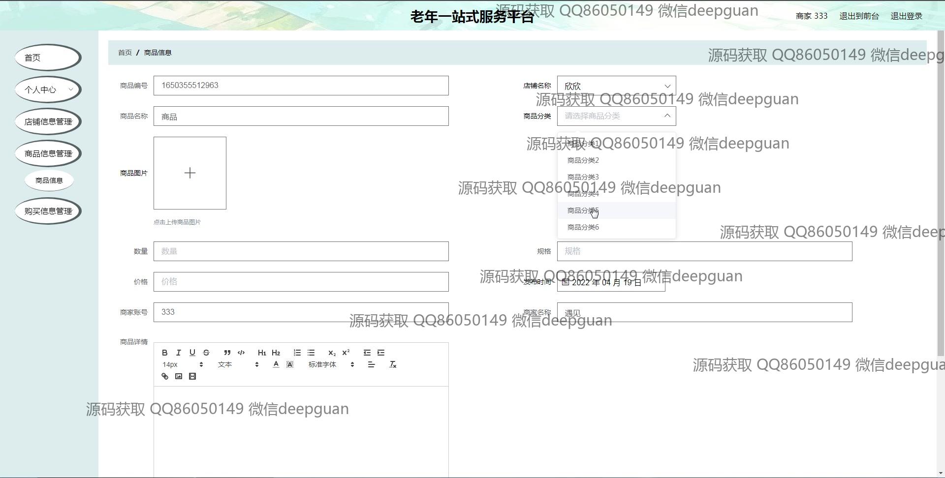Open 店铺信息管理 in the sidebar

(x=48, y=121)
